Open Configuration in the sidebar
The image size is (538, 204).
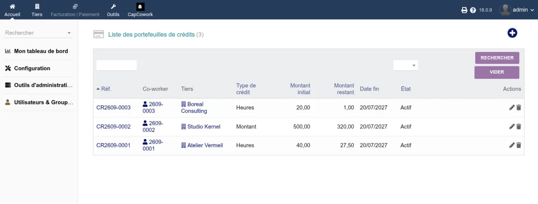tap(32, 68)
